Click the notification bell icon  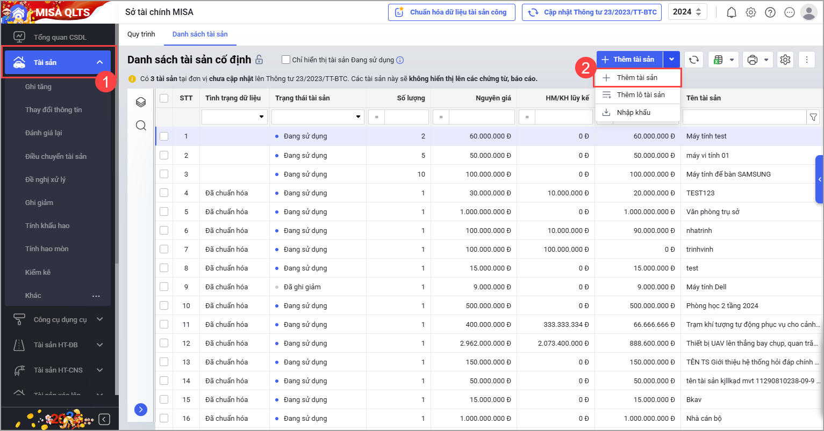pos(731,12)
